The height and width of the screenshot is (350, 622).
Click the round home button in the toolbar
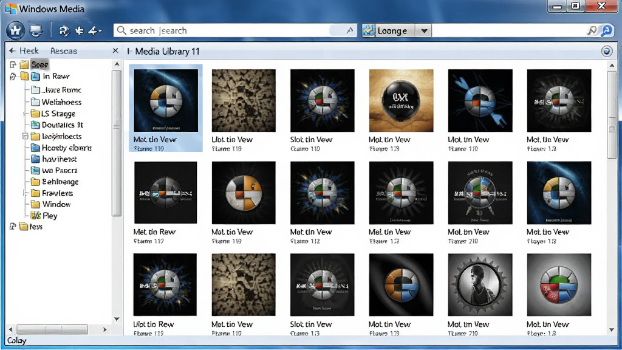pyautogui.click(x=15, y=30)
